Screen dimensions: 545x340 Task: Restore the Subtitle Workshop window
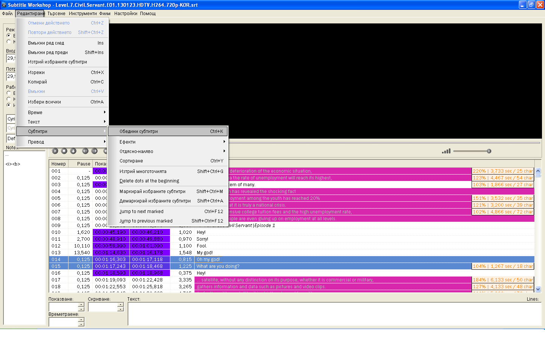tap(531, 5)
